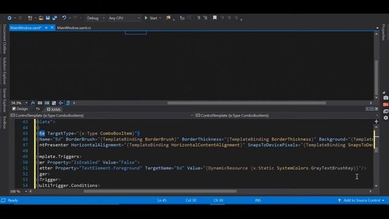
Task: Click the designer scroll right arrow
Action: coord(371,103)
